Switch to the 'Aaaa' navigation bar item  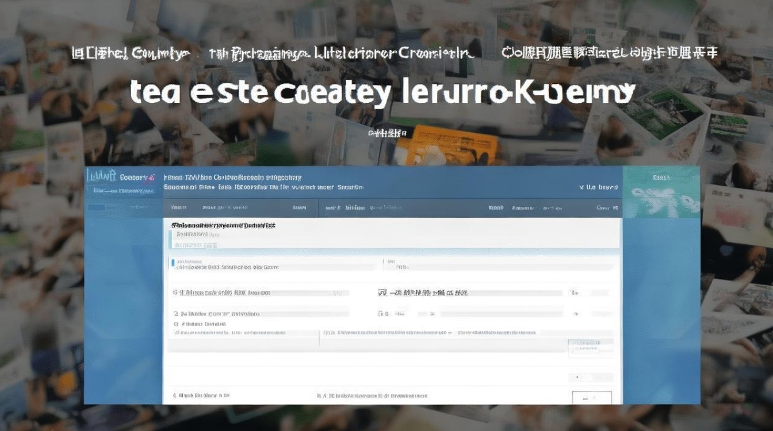(299, 207)
